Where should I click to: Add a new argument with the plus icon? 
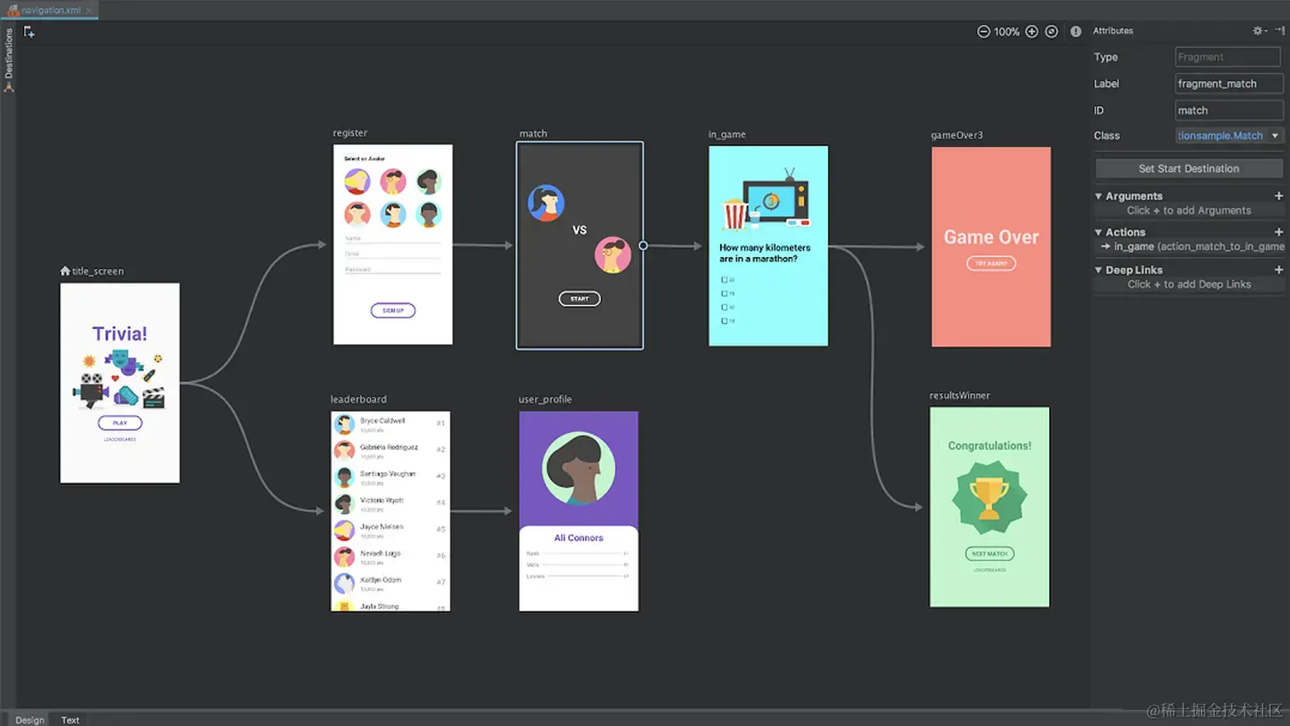1279,196
